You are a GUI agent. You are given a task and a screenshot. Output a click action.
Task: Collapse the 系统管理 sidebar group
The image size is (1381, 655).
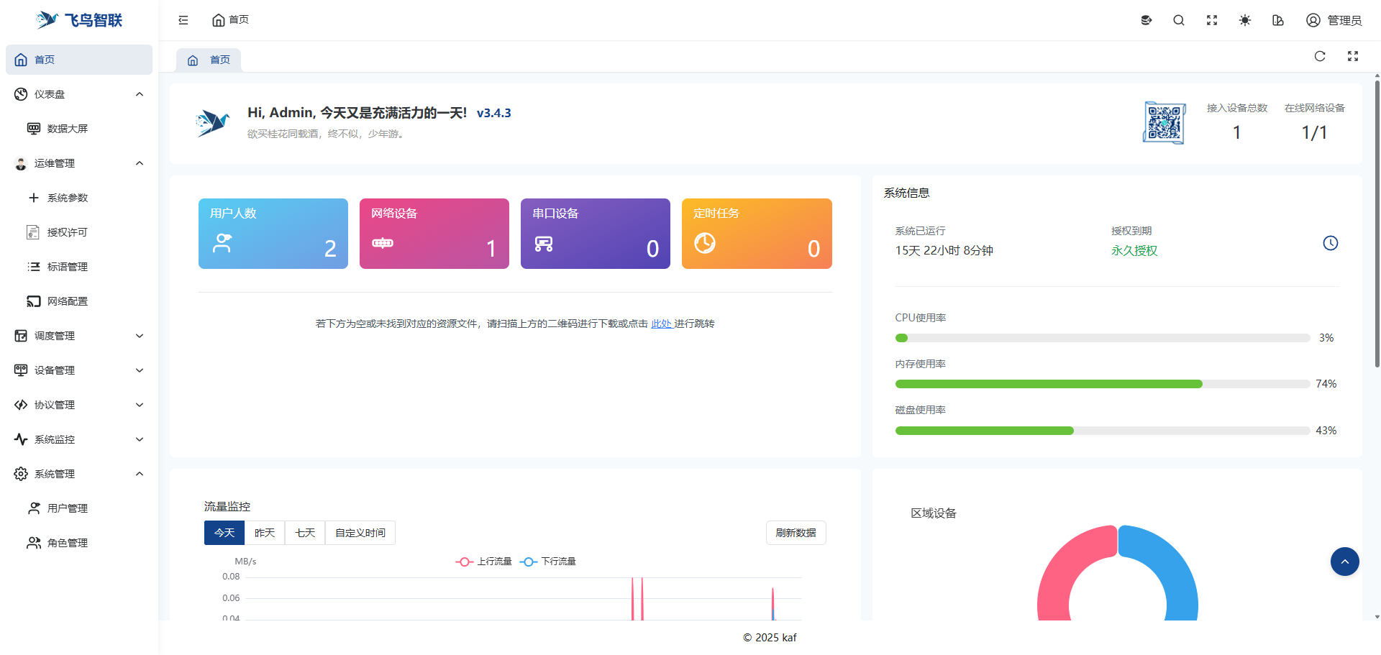[x=79, y=474]
